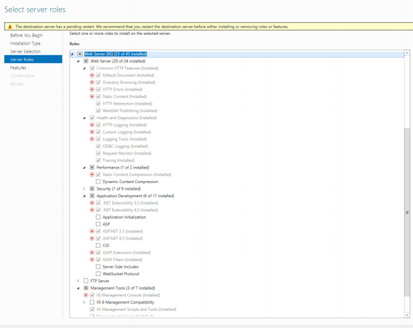Click the ODBC Logging checkbox
The height and width of the screenshot is (328, 413).
(98, 146)
